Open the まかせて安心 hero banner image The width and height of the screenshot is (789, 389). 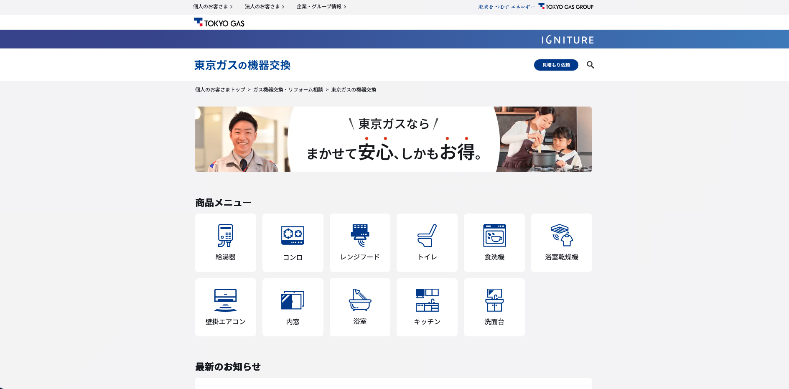coord(393,139)
